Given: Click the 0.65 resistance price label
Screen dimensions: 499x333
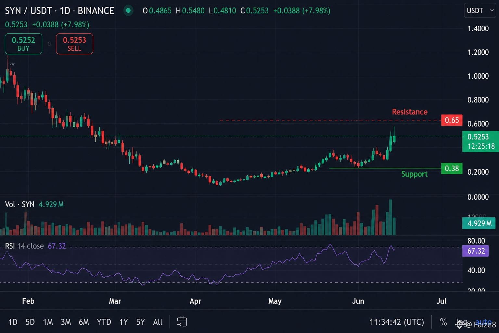Looking at the screenshot, I should (452, 120).
